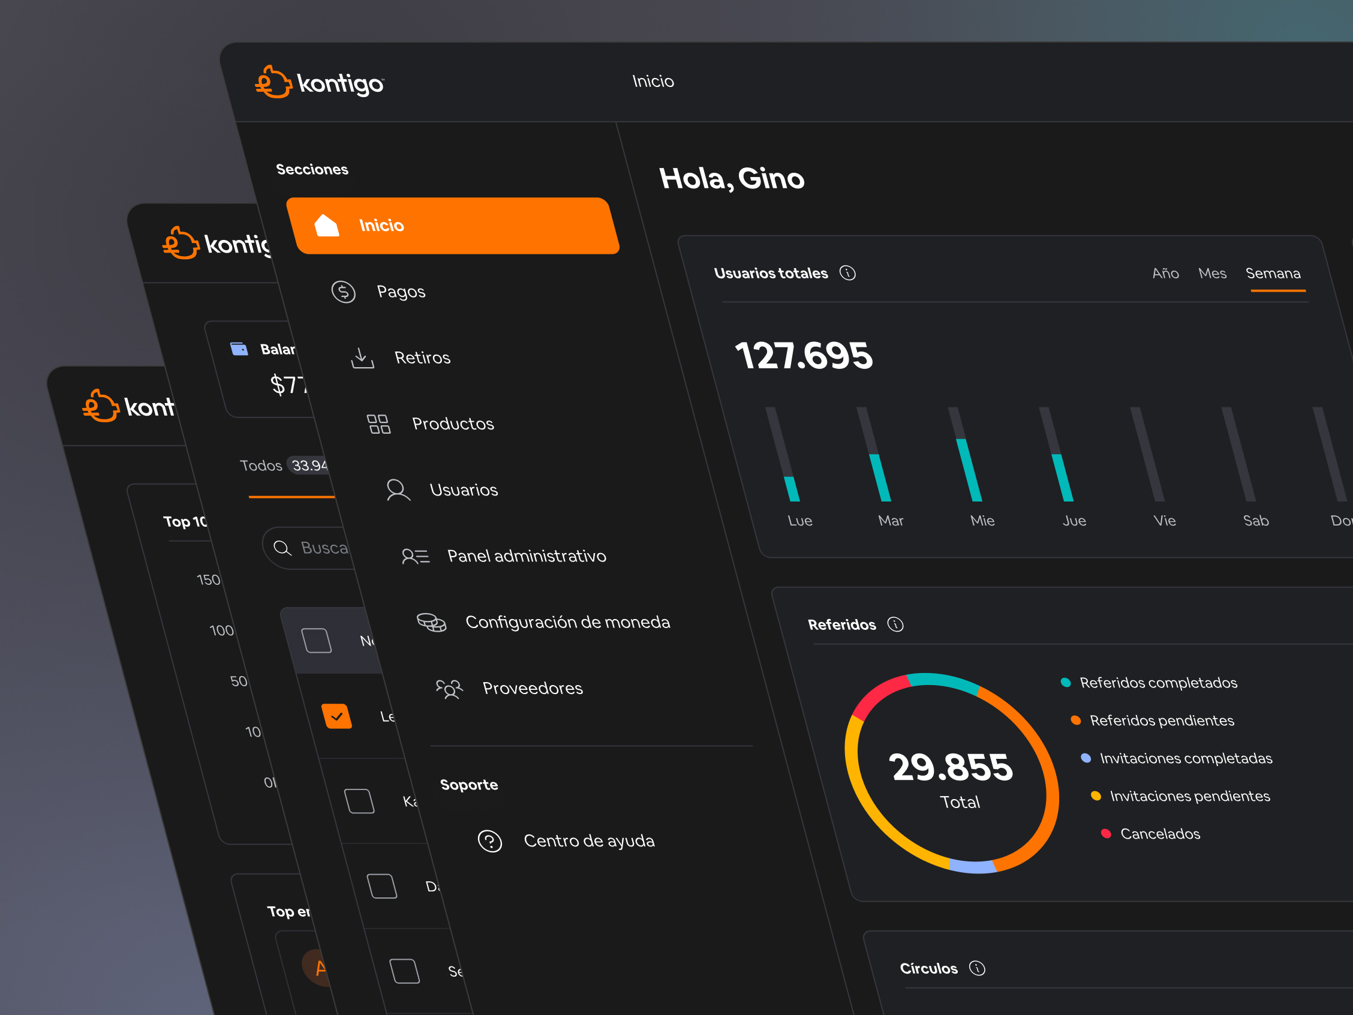1353x1015 pixels.
Task: Click the teal Referidos completados legend dot
Action: [x=1066, y=682]
